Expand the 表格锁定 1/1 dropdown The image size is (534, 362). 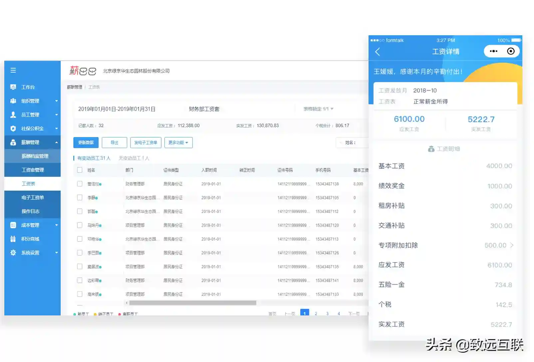[318, 109]
